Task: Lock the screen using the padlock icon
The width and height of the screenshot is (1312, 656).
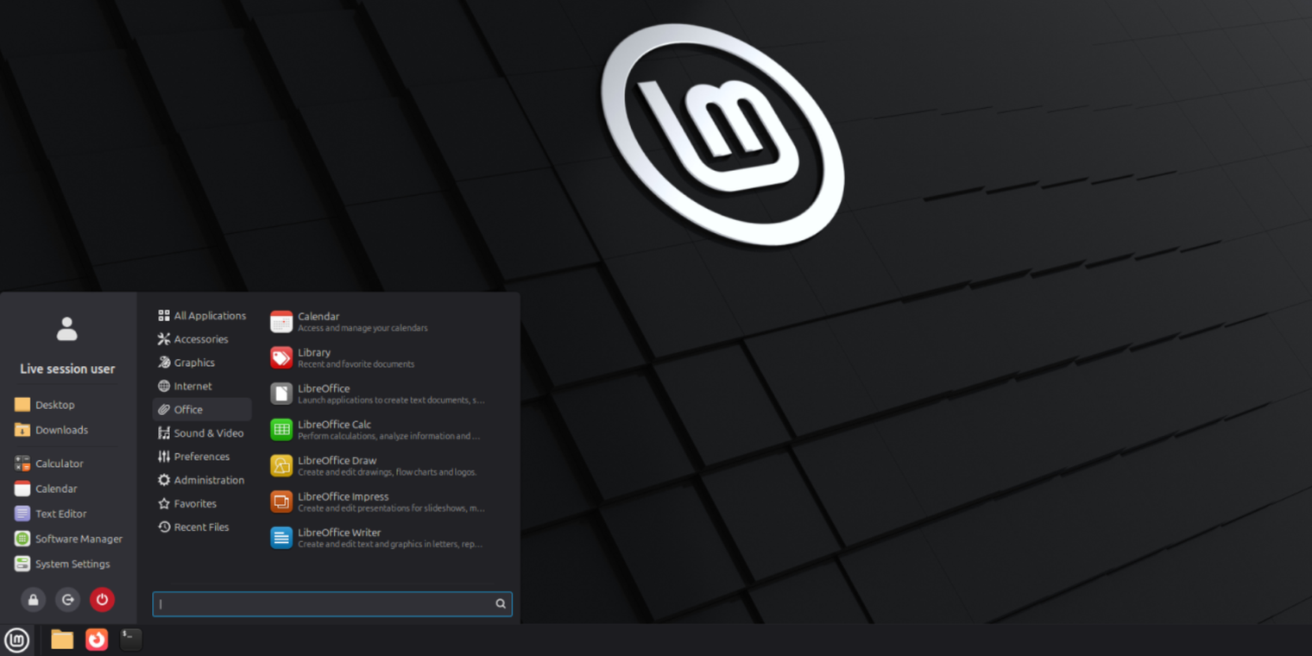Action: pyautogui.click(x=33, y=599)
